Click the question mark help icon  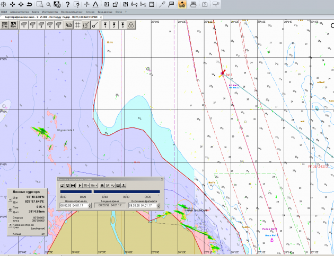click(68, 4)
